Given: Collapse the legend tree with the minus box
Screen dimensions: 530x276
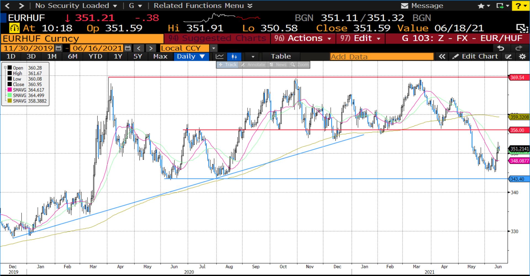Looking at the screenshot, I should point(5,67).
